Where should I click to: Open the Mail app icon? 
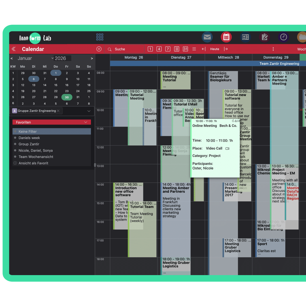tap(207, 37)
